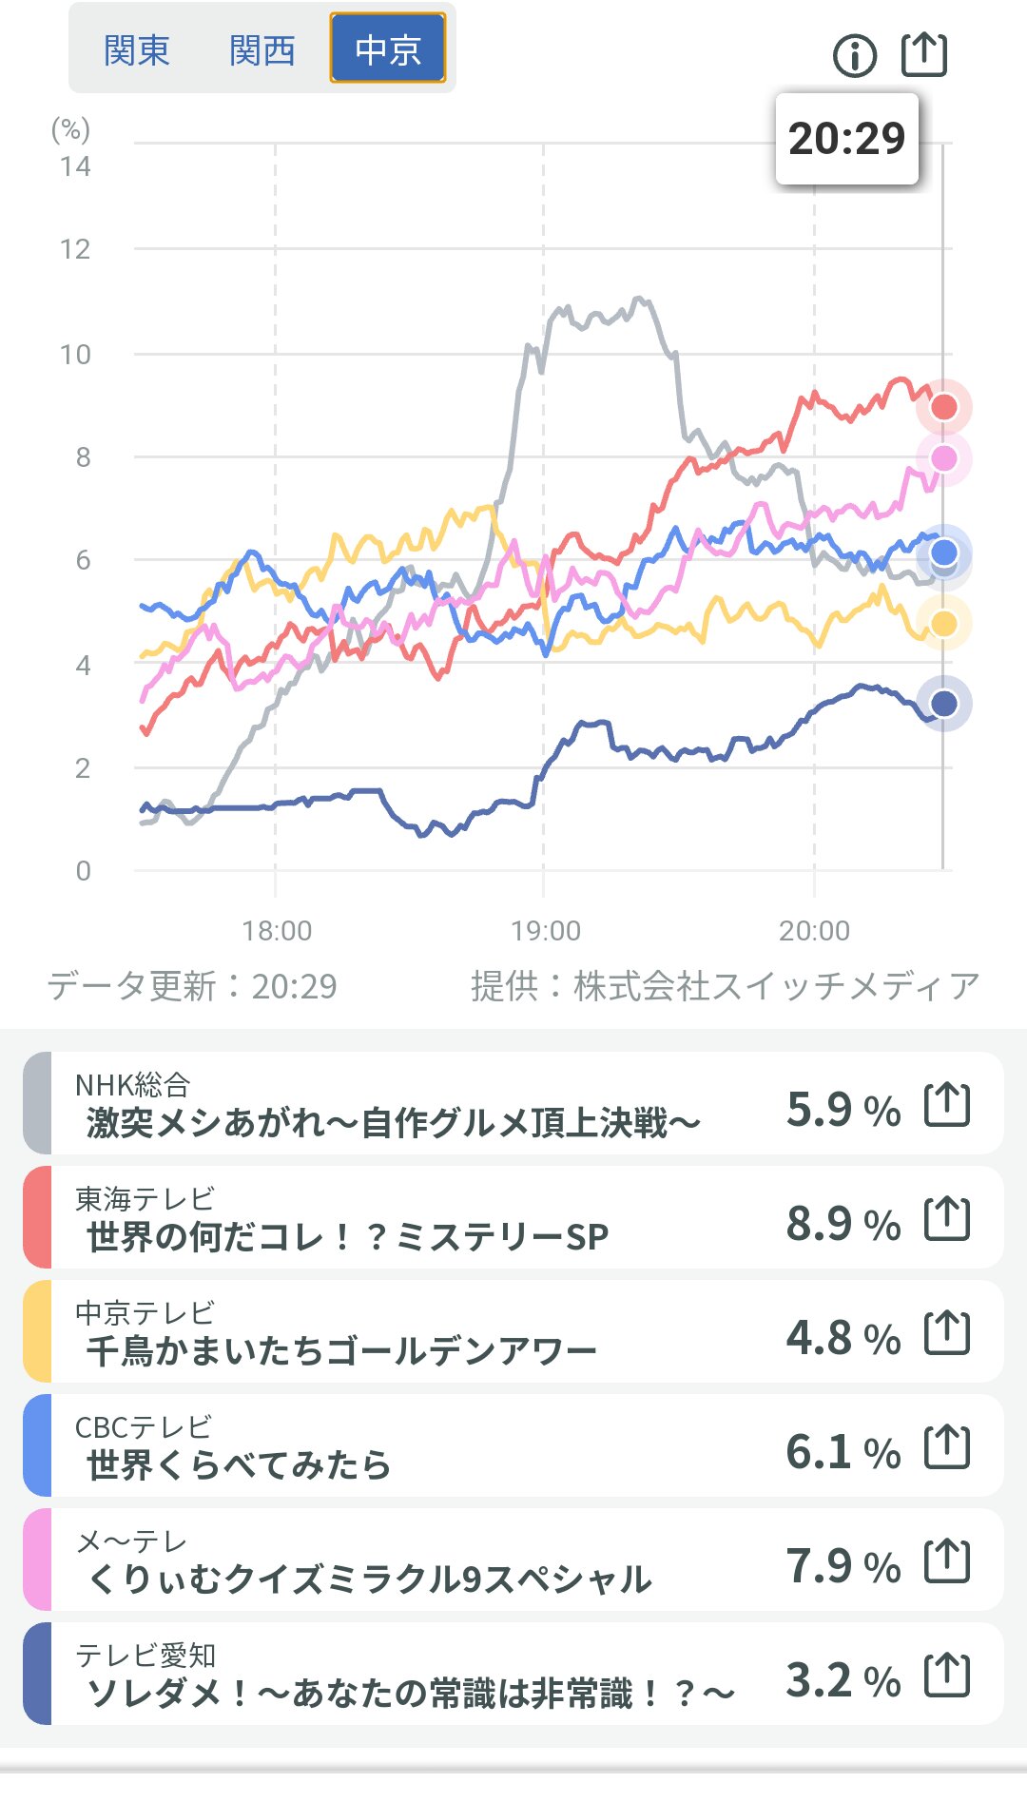Viewport: 1027px width, 1802px height.
Task: Click the dark blue テレビ愛知 chart point
Action: point(943,704)
